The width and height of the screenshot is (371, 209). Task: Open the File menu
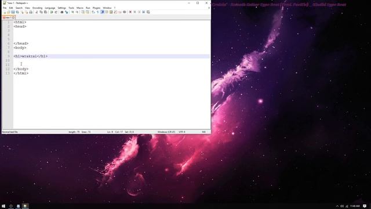click(x=5, y=8)
